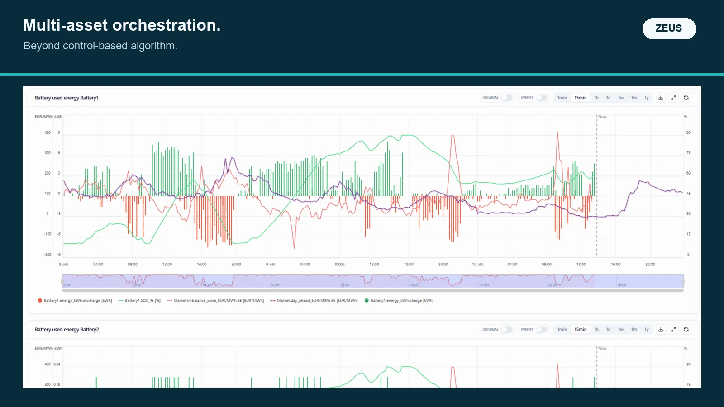This screenshot has width=724, height=407.
Task: Expand Battery2 chart to fullscreen
Action: [x=673, y=330]
